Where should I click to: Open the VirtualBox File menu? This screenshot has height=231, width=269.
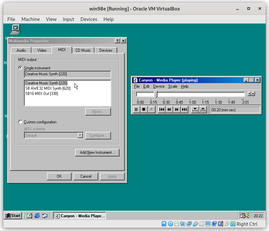click(11, 19)
